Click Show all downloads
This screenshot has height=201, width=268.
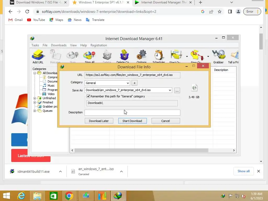point(243,171)
